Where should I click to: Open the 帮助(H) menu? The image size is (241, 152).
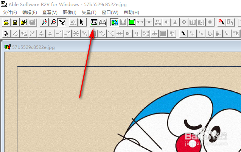131,13
